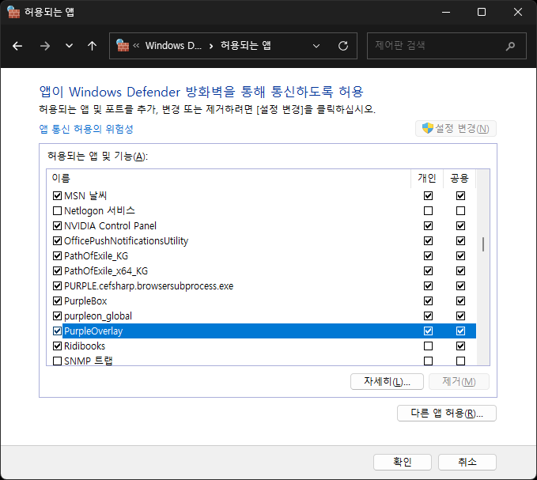Viewport: 537px width, 480px height.
Task: Toggle the PathOfExile_x64_KG checkbox
Action: [57, 271]
